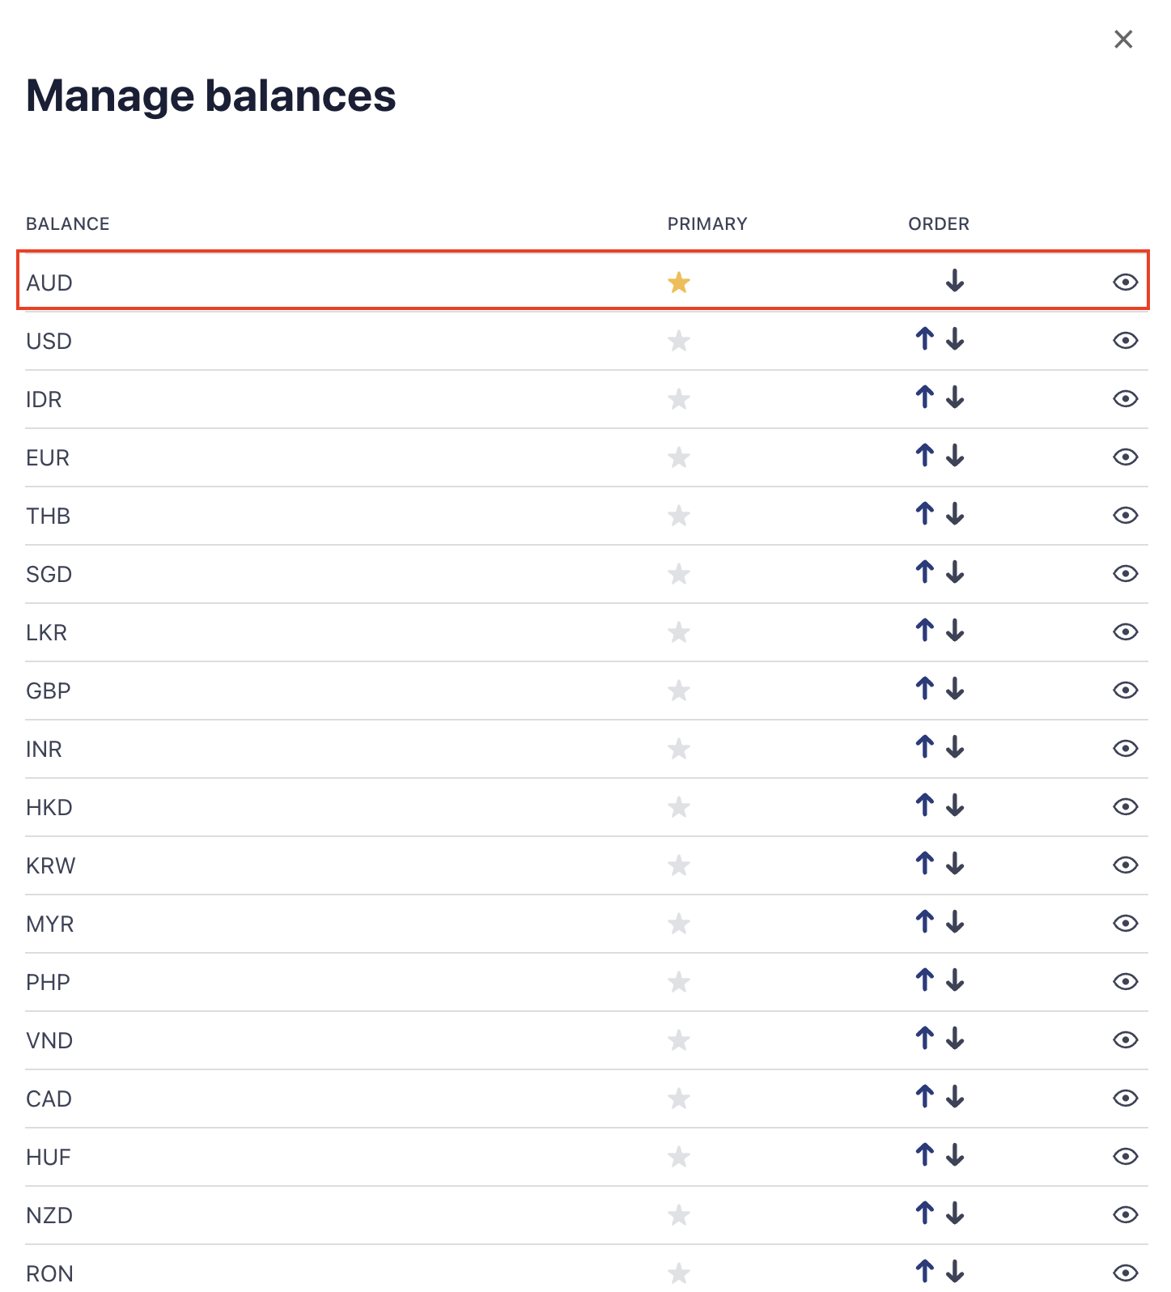The height and width of the screenshot is (1292, 1171).
Task: Move KRW balance up in order
Action: point(924,864)
